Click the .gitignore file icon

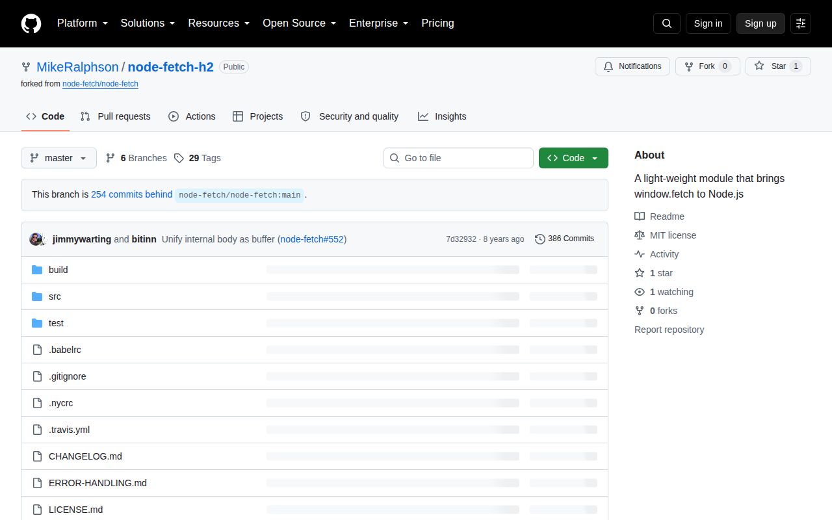click(x=37, y=376)
